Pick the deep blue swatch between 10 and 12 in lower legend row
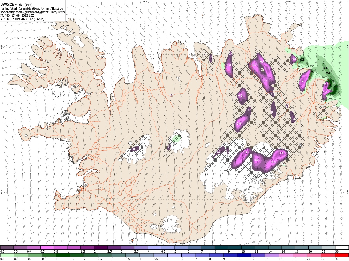349x261 pixels. pos(244,255)
